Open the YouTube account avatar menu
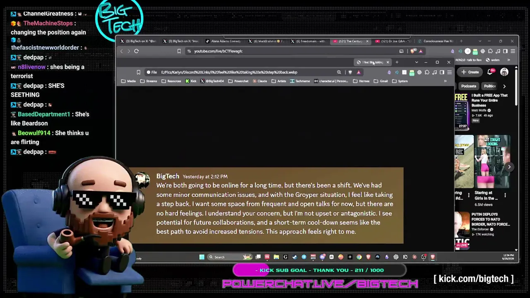 (504, 72)
